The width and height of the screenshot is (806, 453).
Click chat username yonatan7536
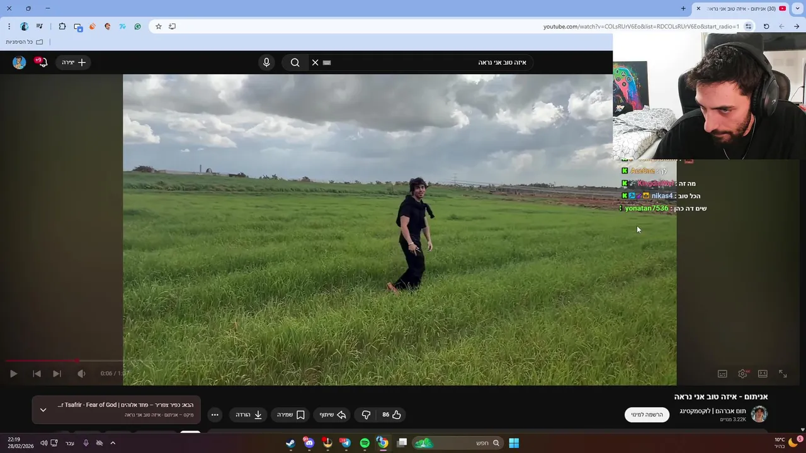coord(647,208)
